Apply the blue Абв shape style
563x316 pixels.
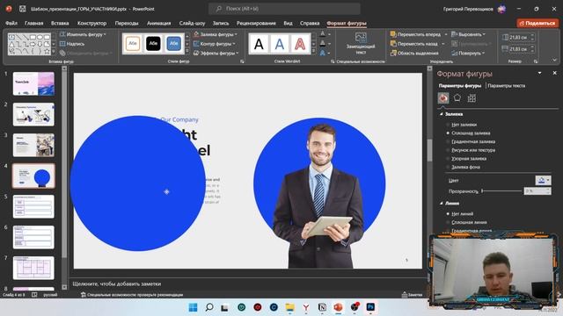(x=174, y=44)
